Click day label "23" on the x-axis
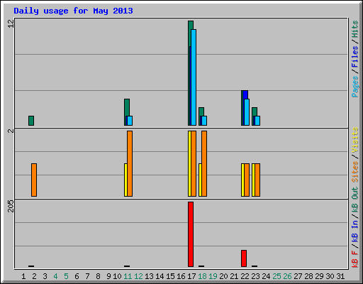 tap(255, 276)
